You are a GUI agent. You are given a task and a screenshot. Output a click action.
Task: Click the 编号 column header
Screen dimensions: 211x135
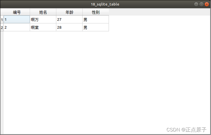point(17,12)
